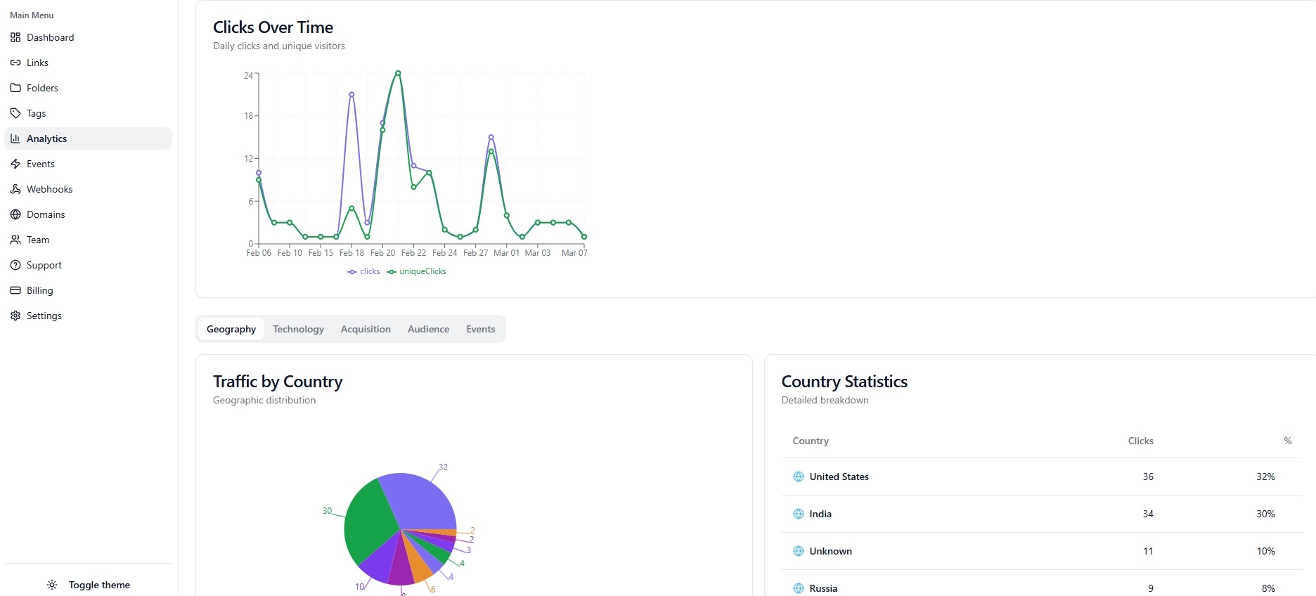The width and height of the screenshot is (1316, 596).
Task: Click the Support help circle icon
Action: (x=15, y=265)
